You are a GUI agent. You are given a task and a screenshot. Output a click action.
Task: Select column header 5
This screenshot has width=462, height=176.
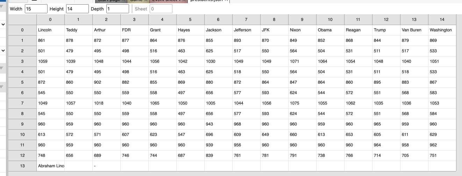click(190, 20)
